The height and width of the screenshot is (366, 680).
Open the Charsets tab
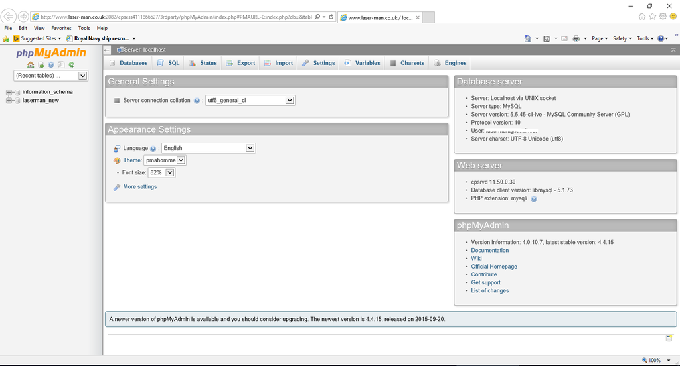pyautogui.click(x=407, y=63)
